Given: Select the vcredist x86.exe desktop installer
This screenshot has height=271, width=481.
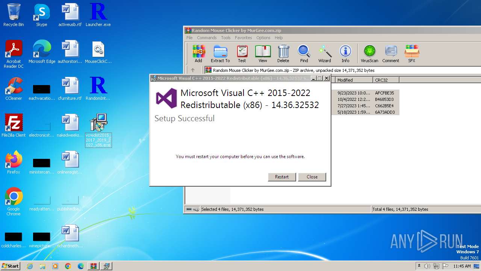Looking at the screenshot, I should point(98,130).
